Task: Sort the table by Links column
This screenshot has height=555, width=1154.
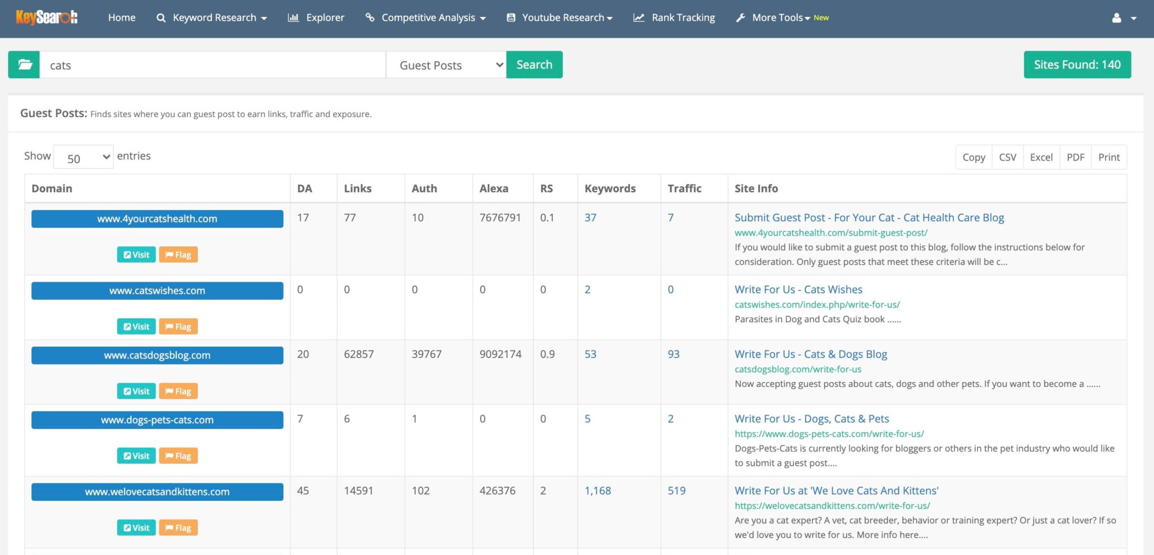Action: click(371, 188)
